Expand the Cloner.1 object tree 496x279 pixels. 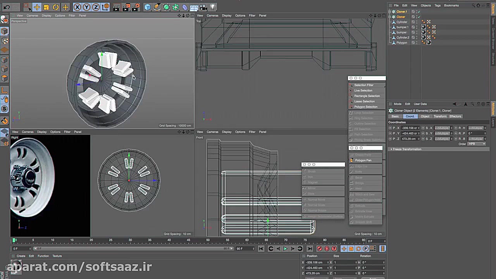coord(390,12)
